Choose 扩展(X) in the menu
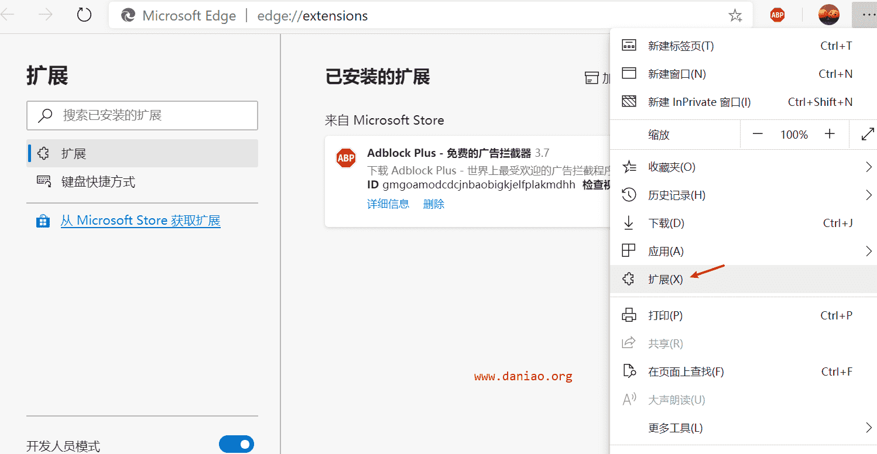877x454 pixels. coord(744,279)
